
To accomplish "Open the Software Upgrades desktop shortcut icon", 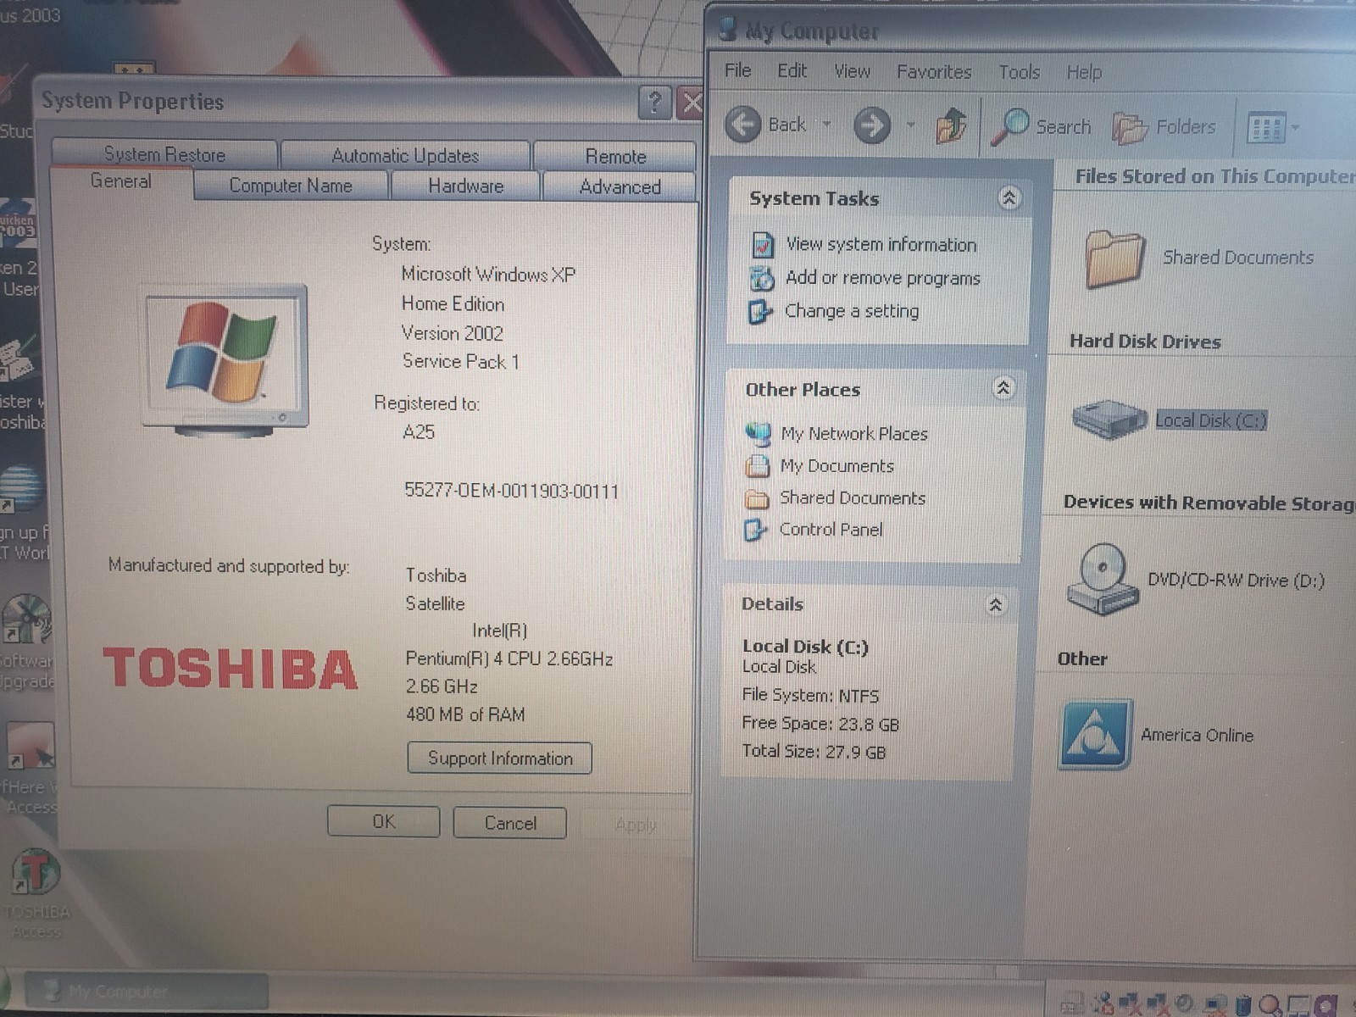I will point(27,620).
